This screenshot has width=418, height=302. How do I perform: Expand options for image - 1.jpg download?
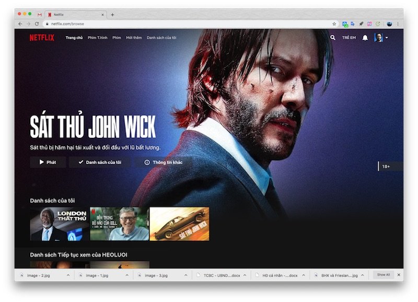pyautogui.click(x=127, y=275)
